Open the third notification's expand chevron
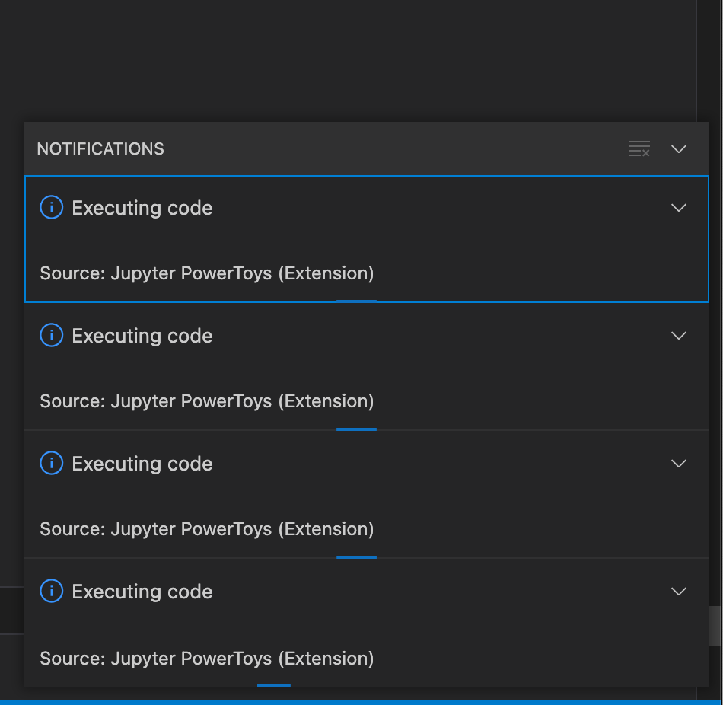The image size is (723, 705). [x=678, y=463]
